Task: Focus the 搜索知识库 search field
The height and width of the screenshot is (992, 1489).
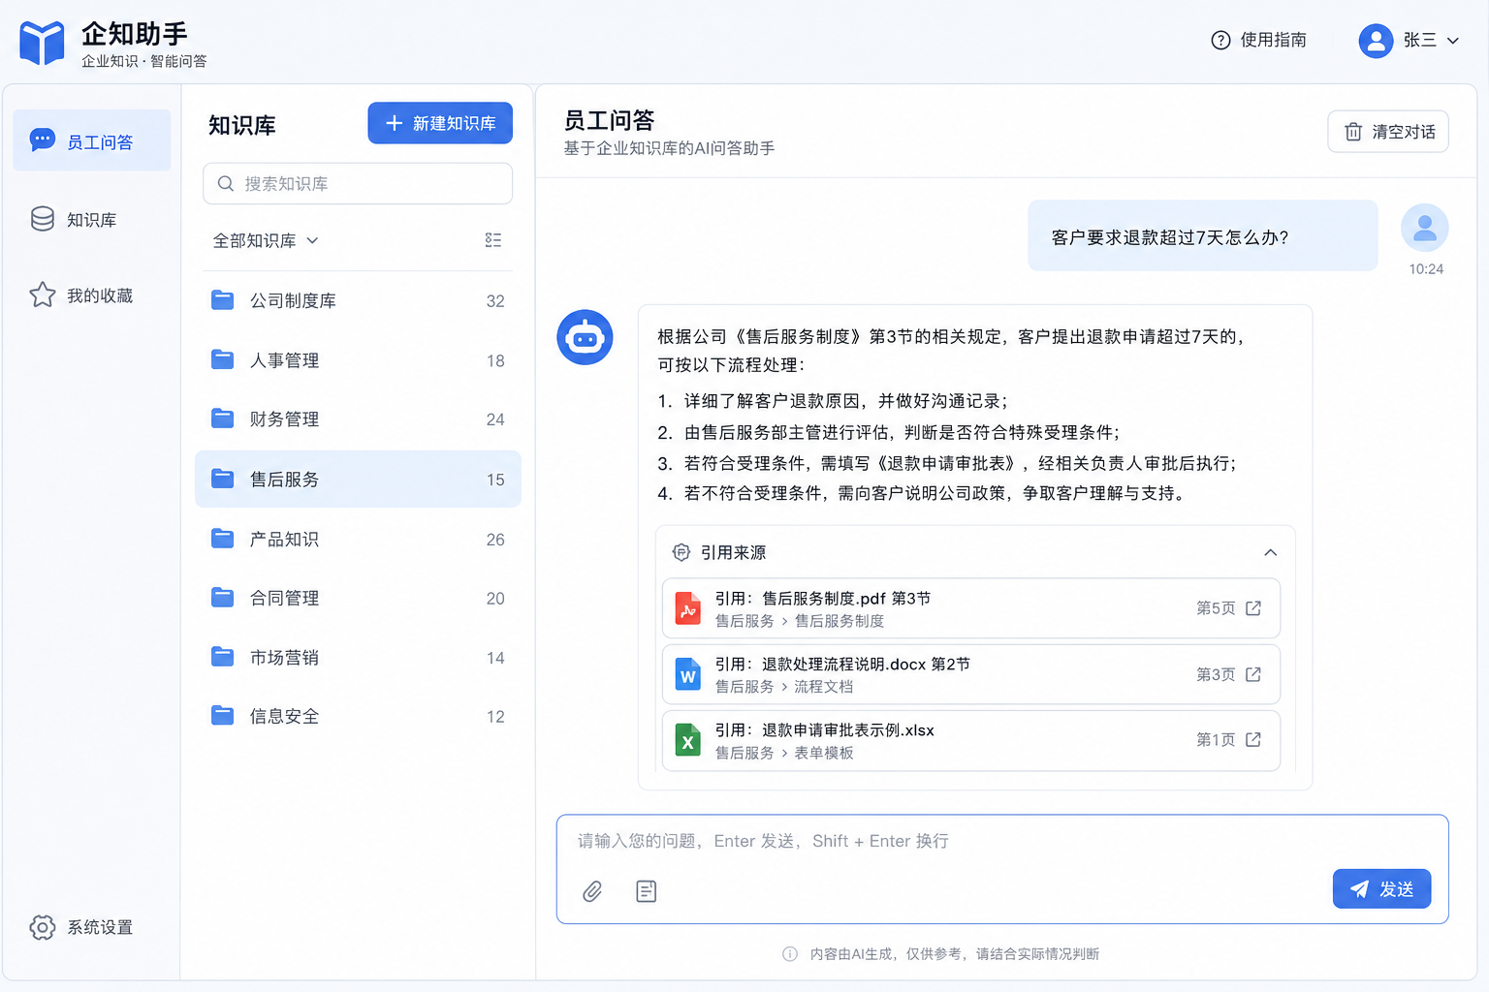Action: coord(358,183)
